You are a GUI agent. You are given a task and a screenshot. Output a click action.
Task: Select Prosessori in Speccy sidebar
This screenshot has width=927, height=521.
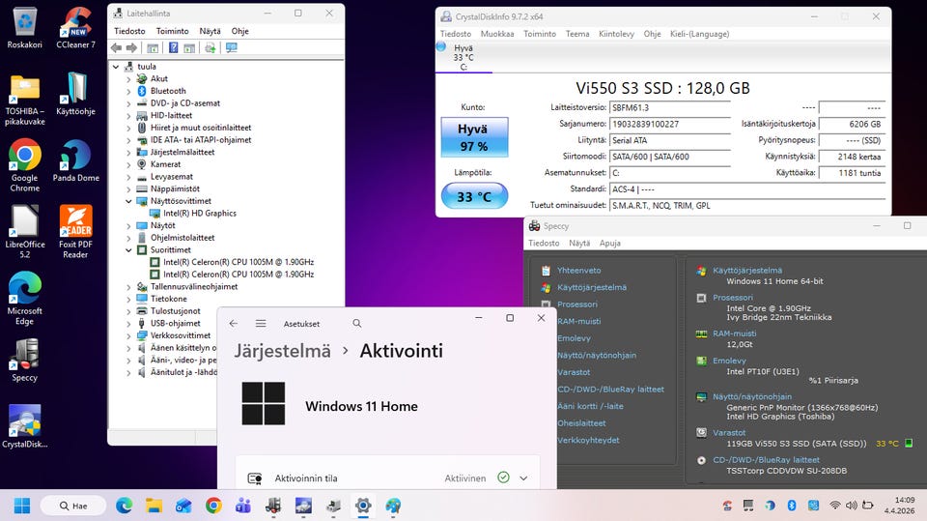pos(577,304)
